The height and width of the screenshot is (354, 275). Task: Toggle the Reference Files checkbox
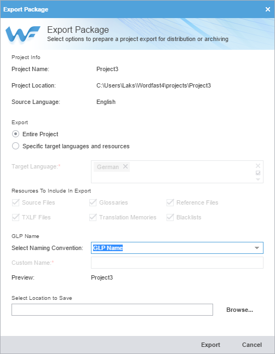[x=170, y=202]
